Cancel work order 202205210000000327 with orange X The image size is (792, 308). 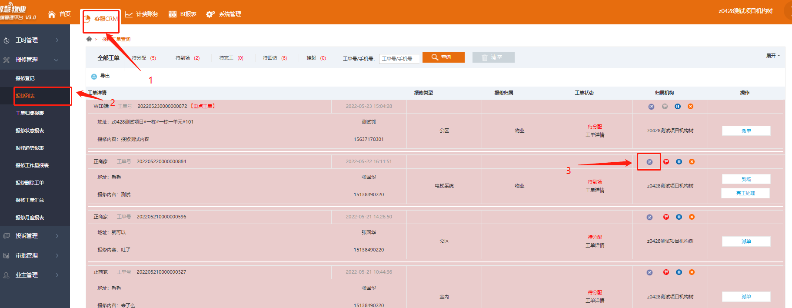(x=692, y=272)
